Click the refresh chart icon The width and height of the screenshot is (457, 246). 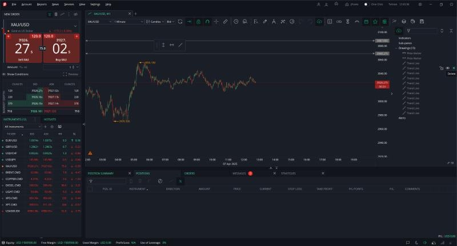click(180, 22)
